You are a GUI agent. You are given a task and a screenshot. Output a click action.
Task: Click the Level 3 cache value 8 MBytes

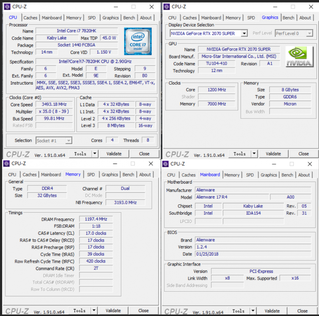coord(116,125)
